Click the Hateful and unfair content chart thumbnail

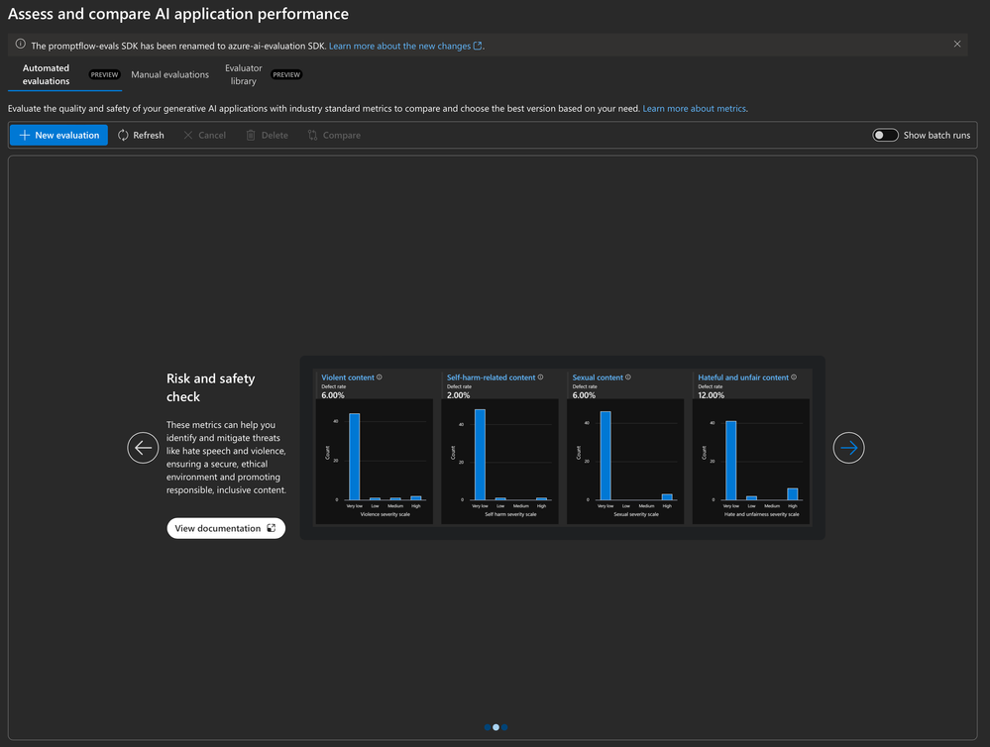(x=751, y=447)
